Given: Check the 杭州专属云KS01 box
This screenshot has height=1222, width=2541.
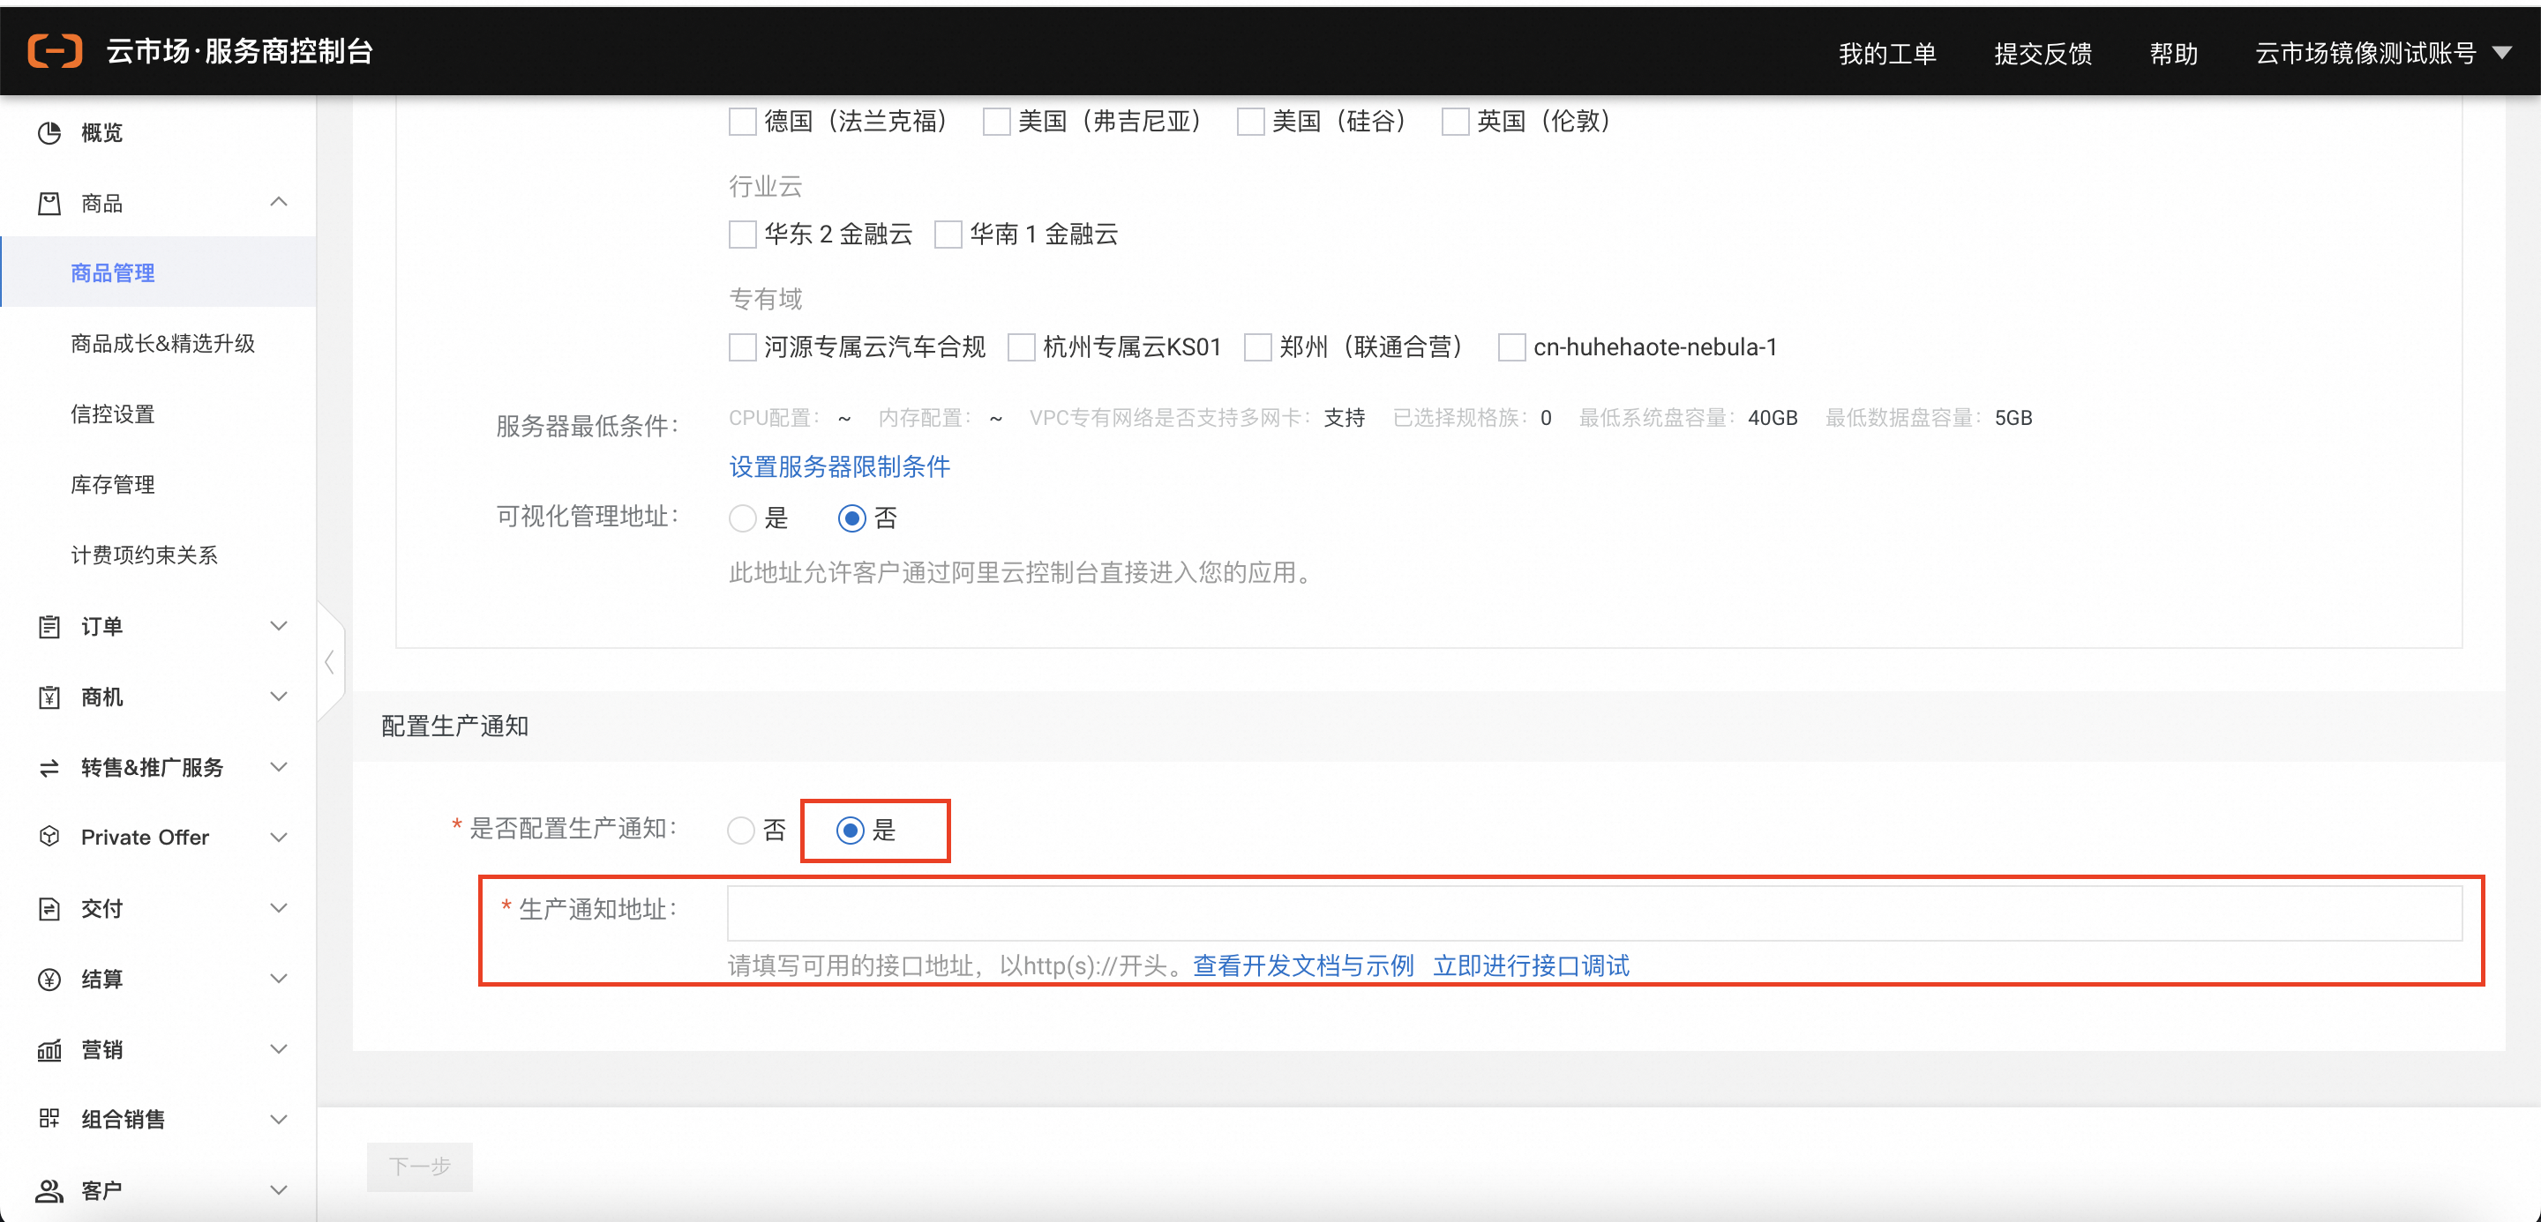Looking at the screenshot, I should 1021,346.
